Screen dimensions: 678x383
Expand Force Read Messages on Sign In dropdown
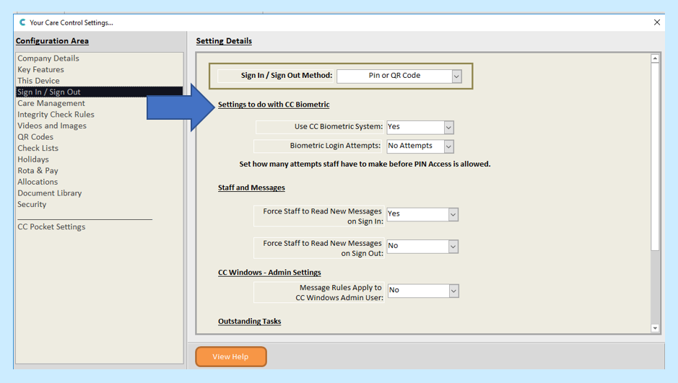(453, 215)
